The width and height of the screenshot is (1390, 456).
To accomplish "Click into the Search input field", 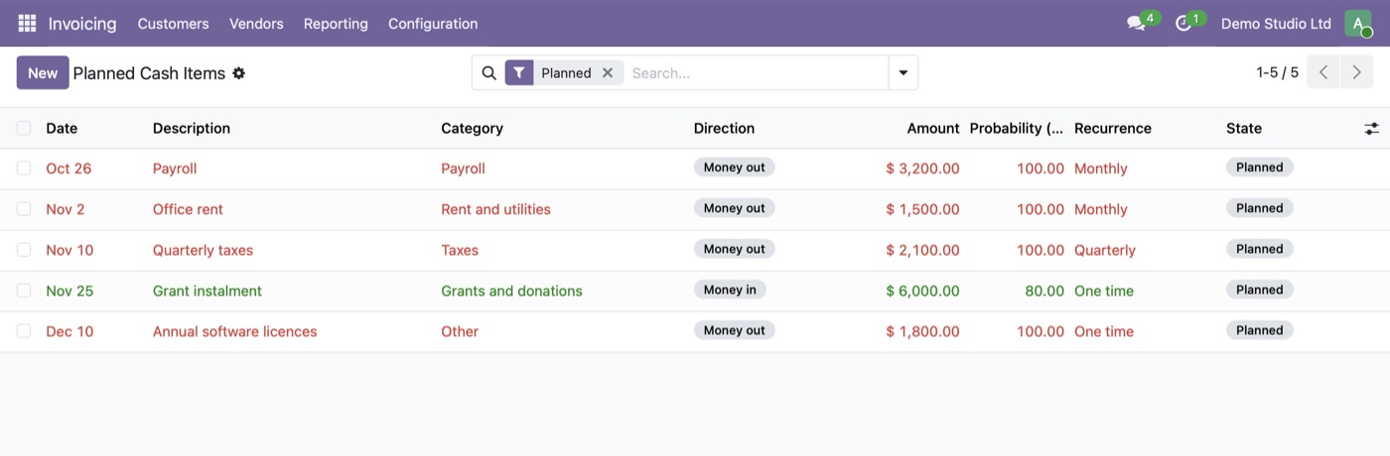I will [757, 72].
